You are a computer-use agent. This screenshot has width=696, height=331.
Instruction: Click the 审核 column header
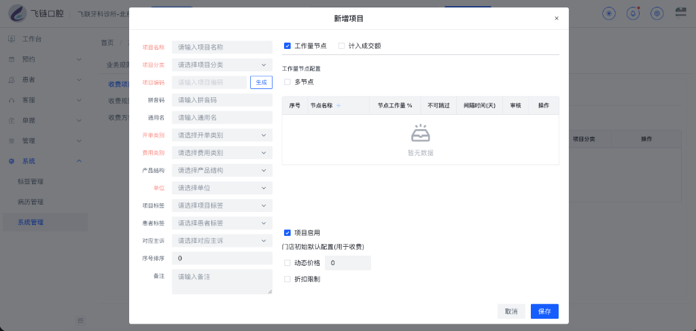click(515, 105)
